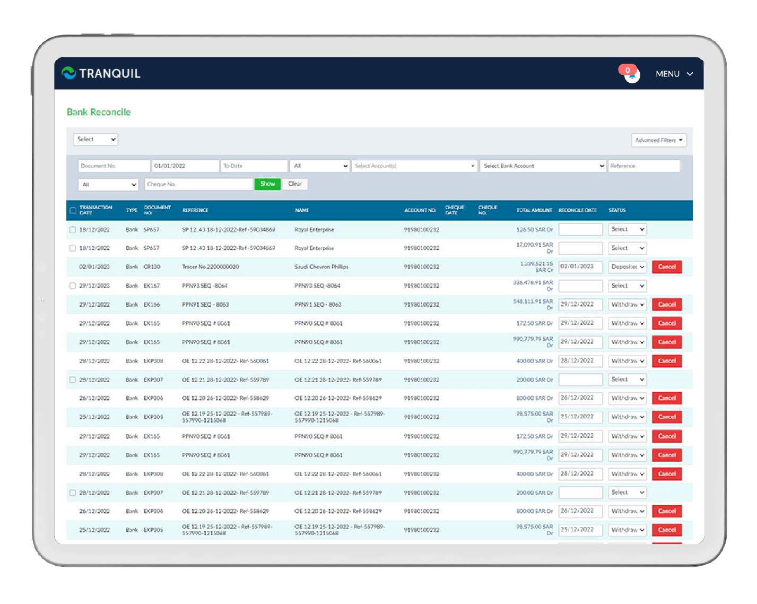Open the Select Bank Account dropdown

click(543, 166)
